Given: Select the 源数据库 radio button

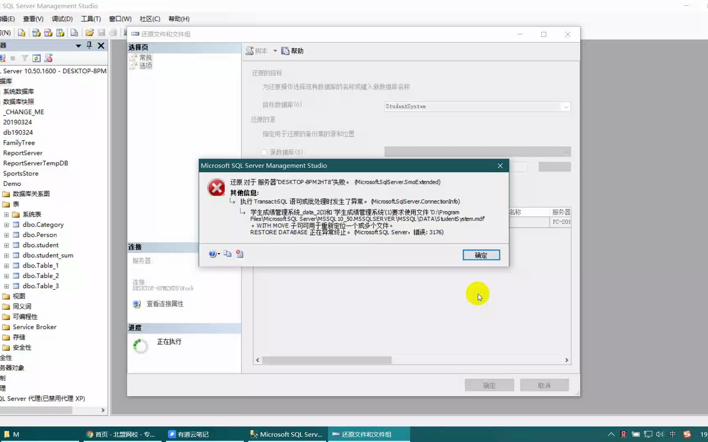Looking at the screenshot, I should (x=264, y=152).
